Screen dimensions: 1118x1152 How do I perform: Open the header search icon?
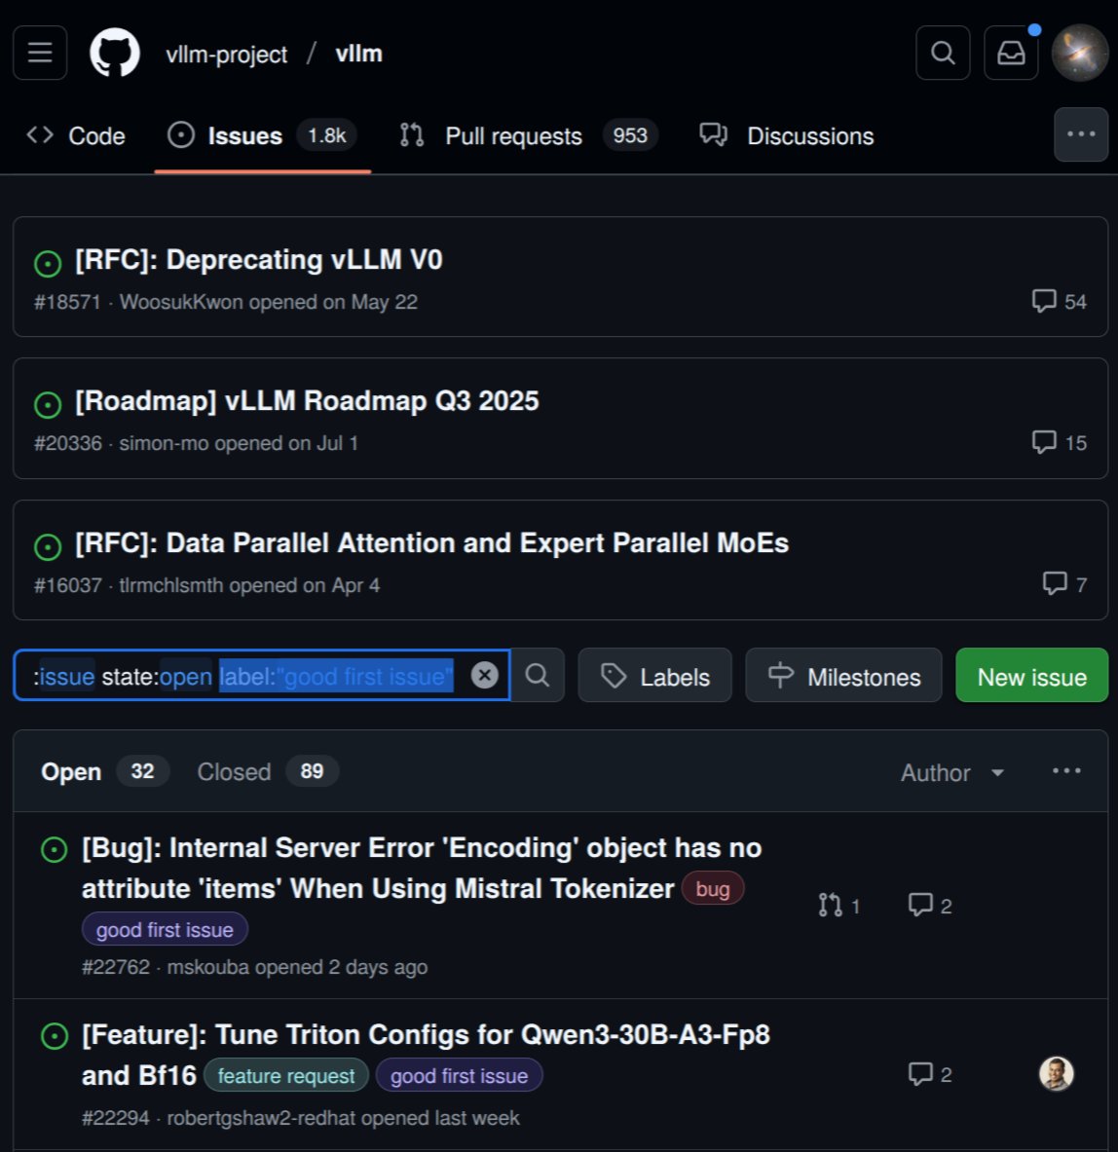point(943,53)
